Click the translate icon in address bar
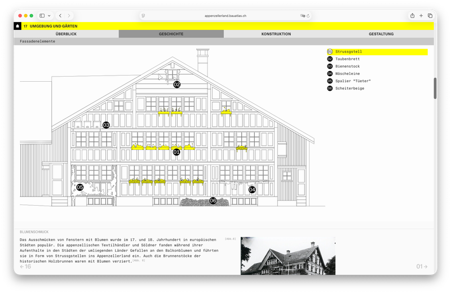451x293 pixels. point(302,16)
